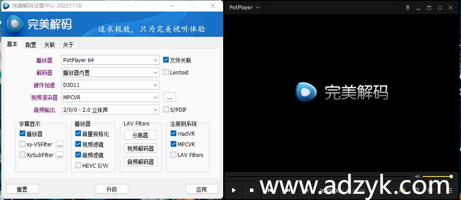The image size is (461, 200).
Task: Mute audio via PotPlayer's speaker icon
Action: 417,176
